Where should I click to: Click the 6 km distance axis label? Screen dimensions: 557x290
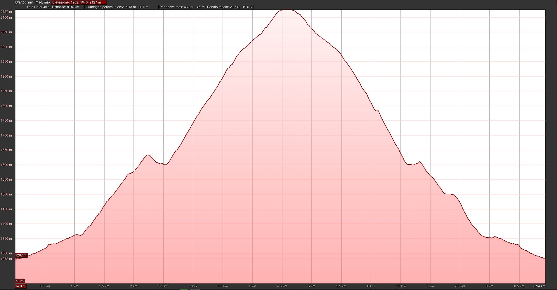pyautogui.click(x=371, y=286)
